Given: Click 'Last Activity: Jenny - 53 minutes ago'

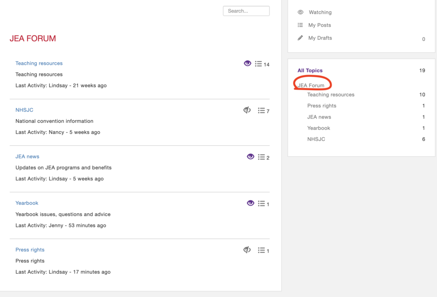Looking at the screenshot, I should (x=61, y=225).
